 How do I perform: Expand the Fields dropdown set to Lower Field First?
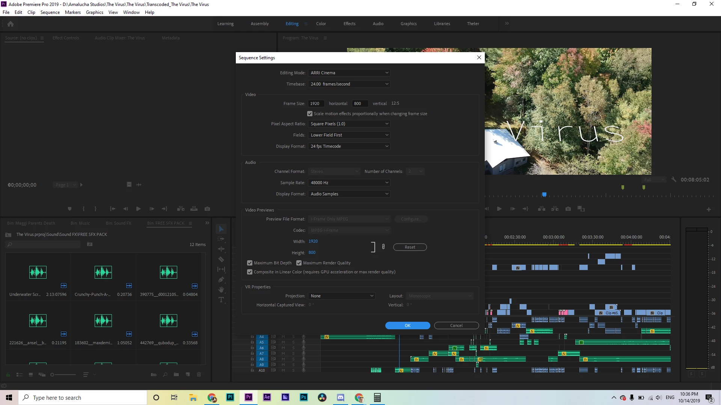[x=349, y=135]
